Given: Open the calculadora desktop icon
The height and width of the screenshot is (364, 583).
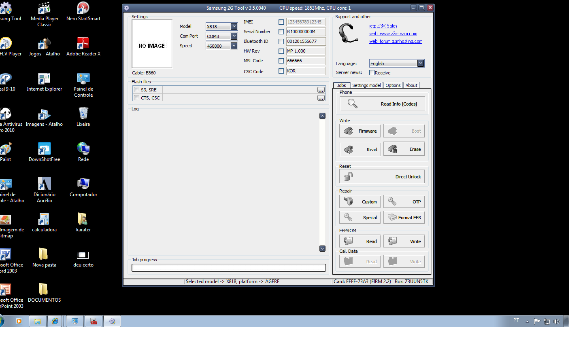Looking at the screenshot, I should pyautogui.click(x=45, y=222).
